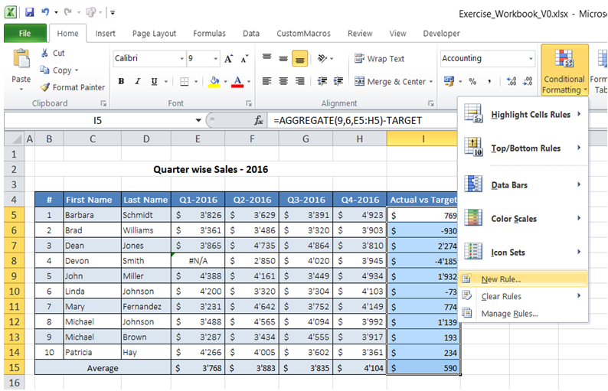This screenshot has height=391, width=608.
Task: Toggle Italic formatting
Action: point(136,82)
